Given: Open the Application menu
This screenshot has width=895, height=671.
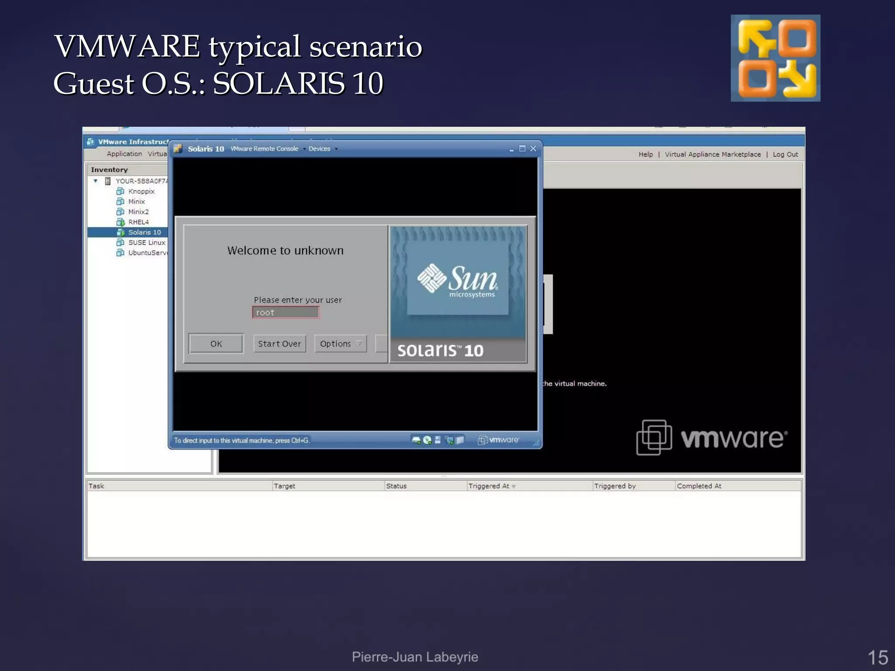Looking at the screenshot, I should pos(124,154).
